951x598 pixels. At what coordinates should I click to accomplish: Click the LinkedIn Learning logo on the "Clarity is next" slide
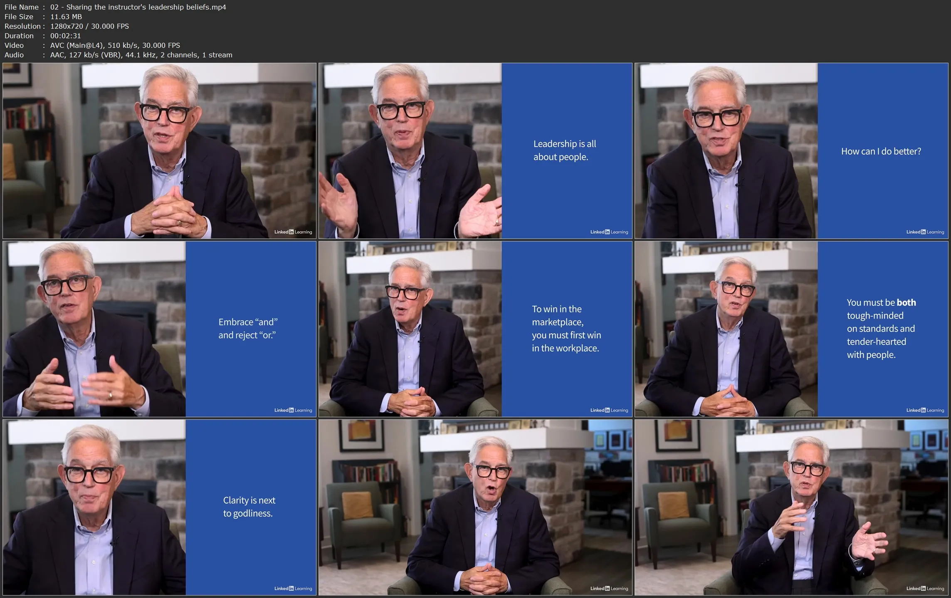(x=293, y=588)
